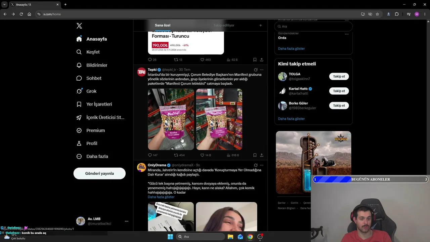
Task: Reload the page in Chrome
Action: point(21,14)
